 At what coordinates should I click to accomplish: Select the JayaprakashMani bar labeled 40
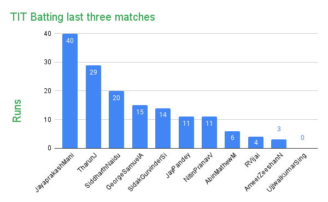point(70,91)
